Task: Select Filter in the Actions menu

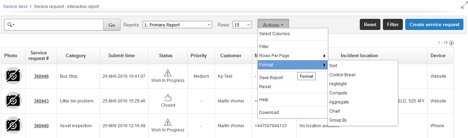Action: 293,47
